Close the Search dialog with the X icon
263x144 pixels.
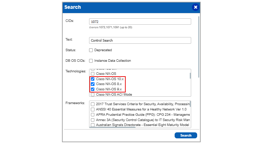pyautogui.click(x=195, y=7)
